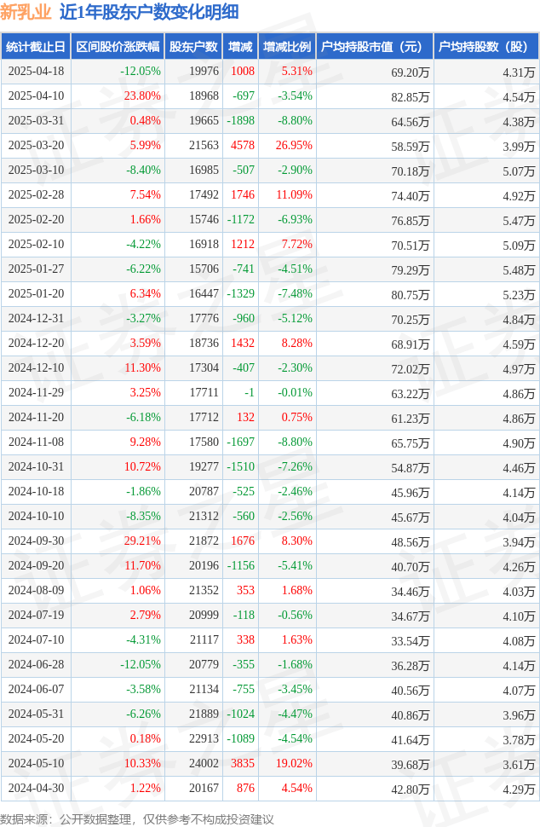The image size is (540, 827).
Task: Click the 新乳业 stock name in title
Action: (x=26, y=12)
